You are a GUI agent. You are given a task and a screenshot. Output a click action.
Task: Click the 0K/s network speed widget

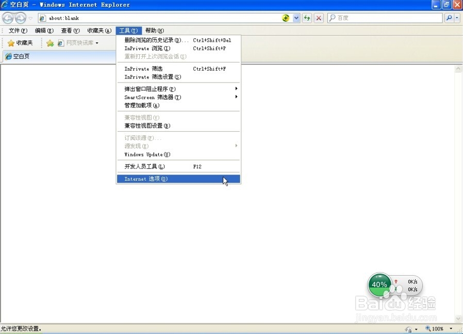coord(408,285)
